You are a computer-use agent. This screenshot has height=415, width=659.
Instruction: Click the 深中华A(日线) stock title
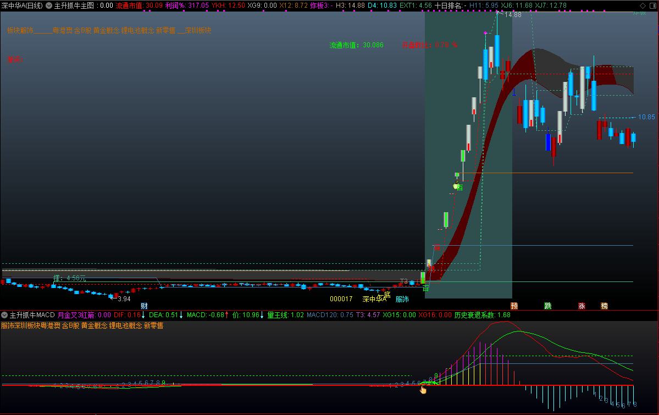23,5
